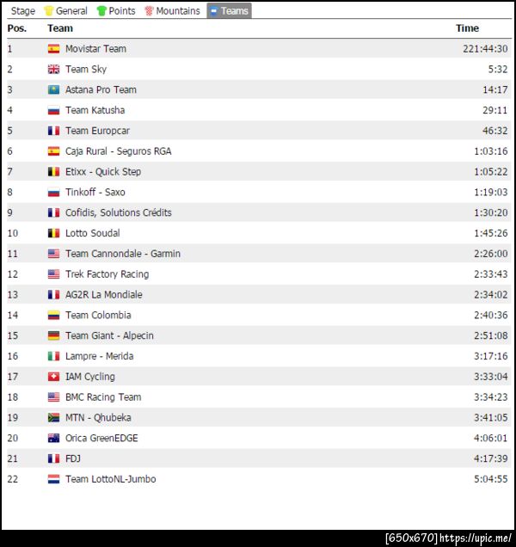516x547 pixels.
Task: Click the Teams tab
Action: [229, 11]
